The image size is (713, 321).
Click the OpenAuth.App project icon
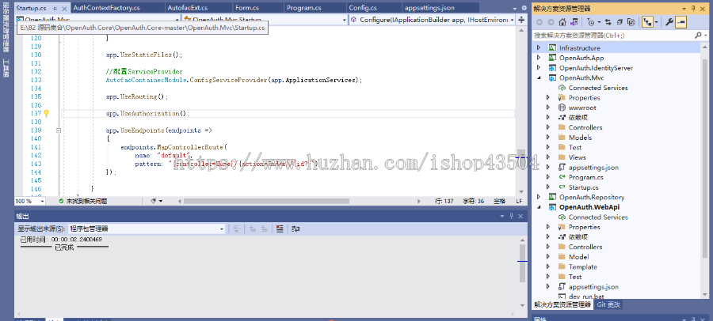coord(552,58)
